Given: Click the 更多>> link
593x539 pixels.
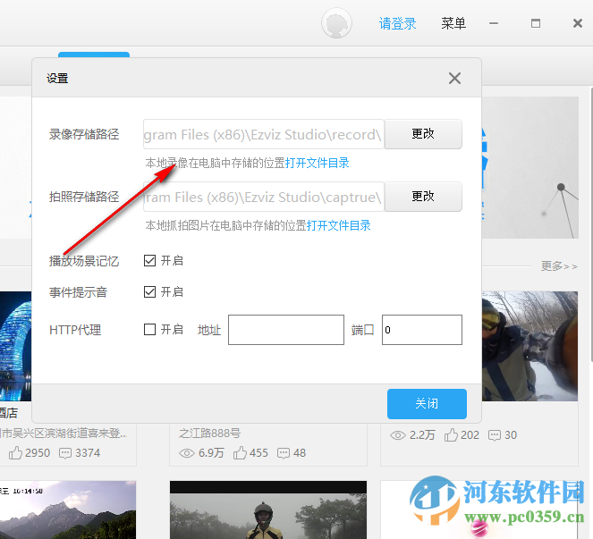Looking at the screenshot, I should click(559, 266).
